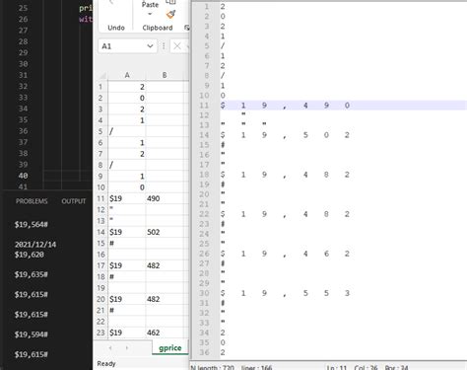This screenshot has width=467, height=370.
Task: Expand the Paste options dropdown arrow
Action: click(150, 14)
